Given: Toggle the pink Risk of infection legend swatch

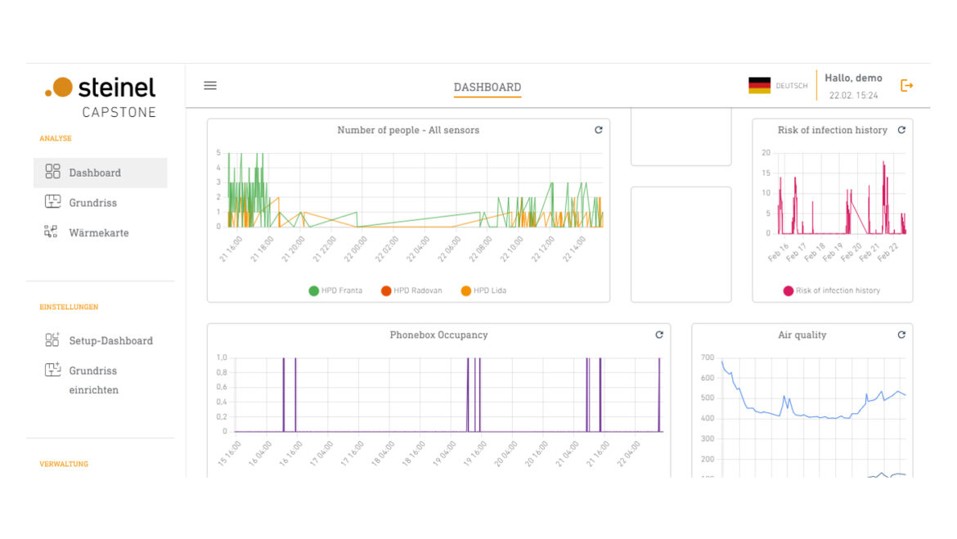Looking at the screenshot, I should click(x=788, y=290).
